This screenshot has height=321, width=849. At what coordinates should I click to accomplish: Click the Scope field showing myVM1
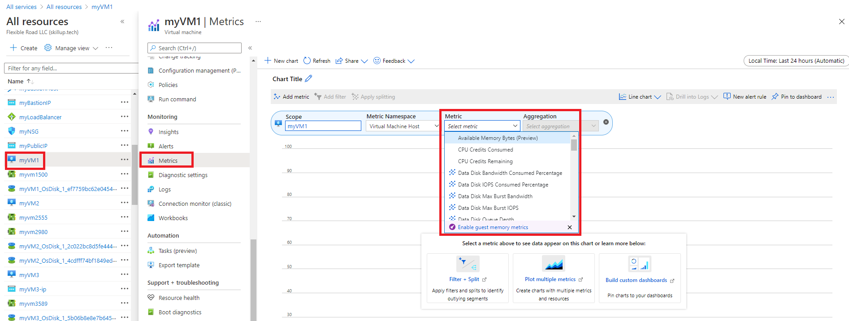pyautogui.click(x=323, y=126)
